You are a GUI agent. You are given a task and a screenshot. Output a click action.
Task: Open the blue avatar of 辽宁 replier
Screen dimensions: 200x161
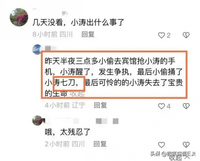[37, 49]
